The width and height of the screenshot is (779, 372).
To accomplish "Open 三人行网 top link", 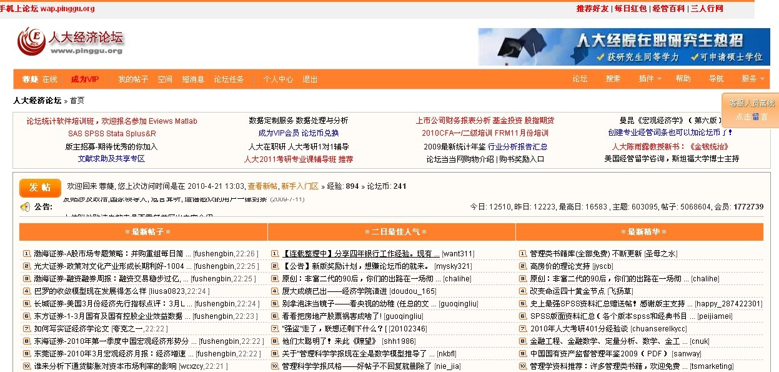I will (x=707, y=9).
